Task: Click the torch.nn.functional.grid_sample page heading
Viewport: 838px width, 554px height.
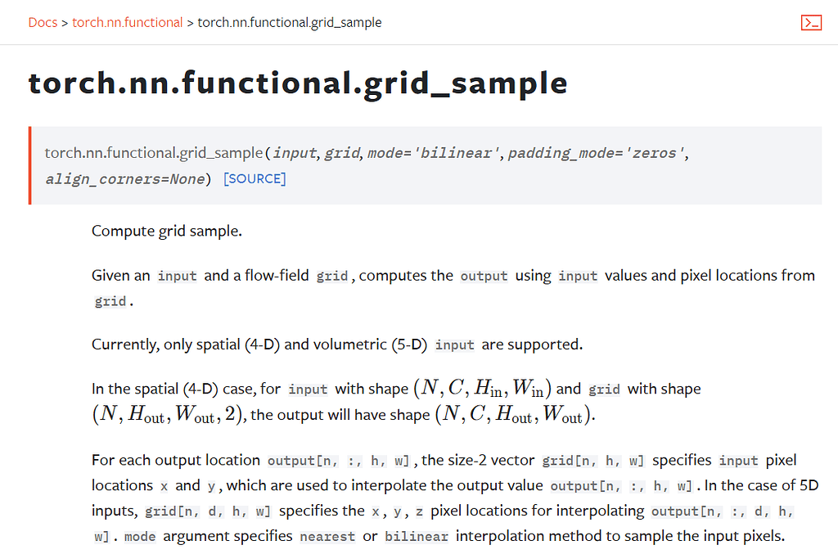Action: [298, 83]
